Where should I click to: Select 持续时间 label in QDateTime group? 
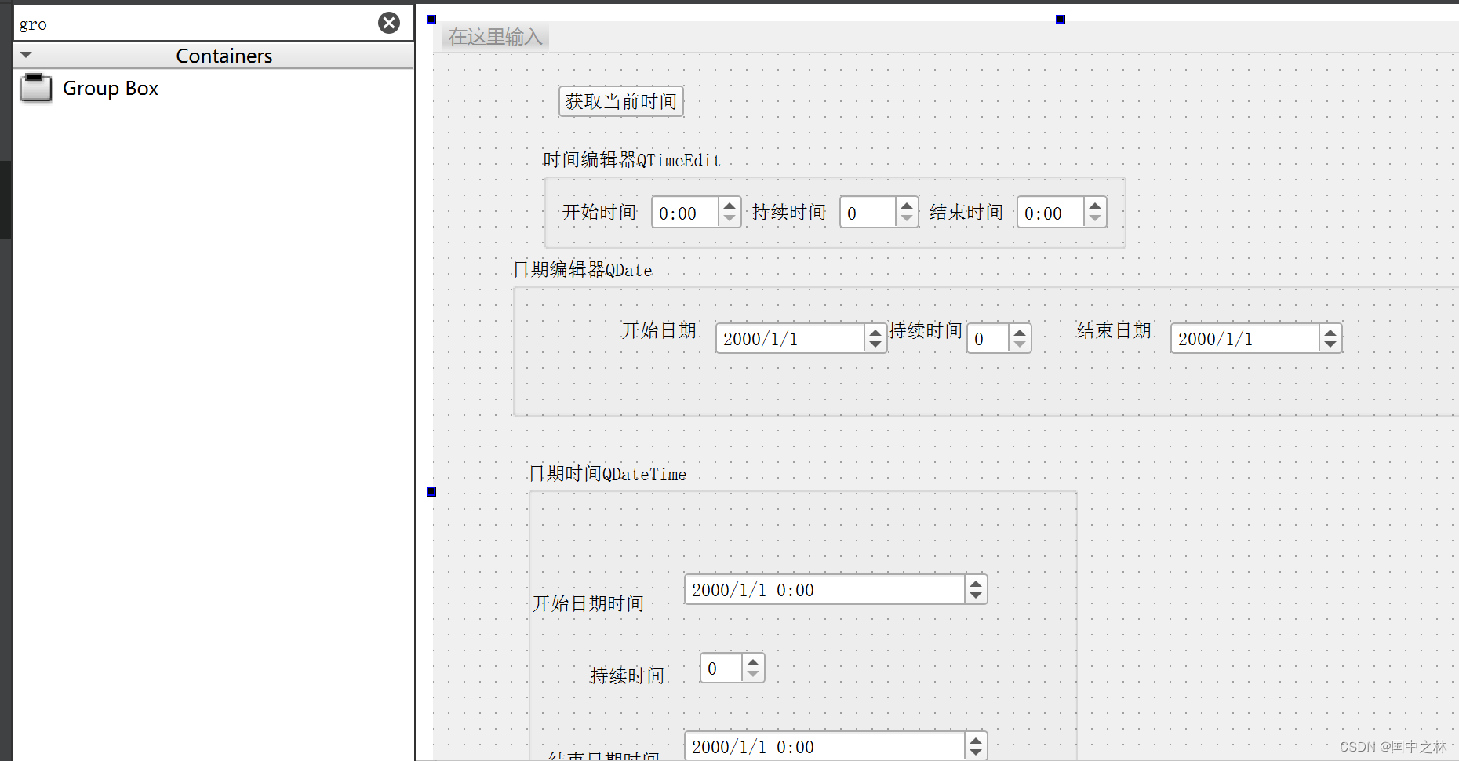tap(628, 675)
